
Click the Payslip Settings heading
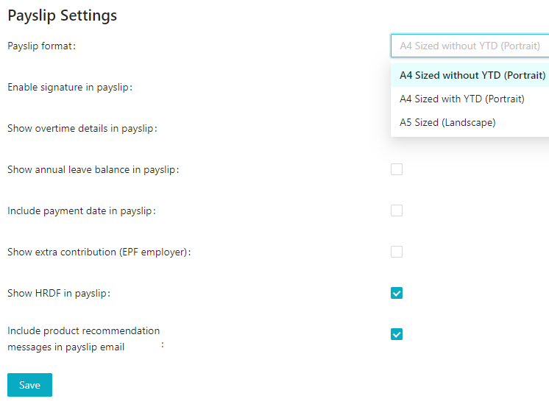click(62, 15)
